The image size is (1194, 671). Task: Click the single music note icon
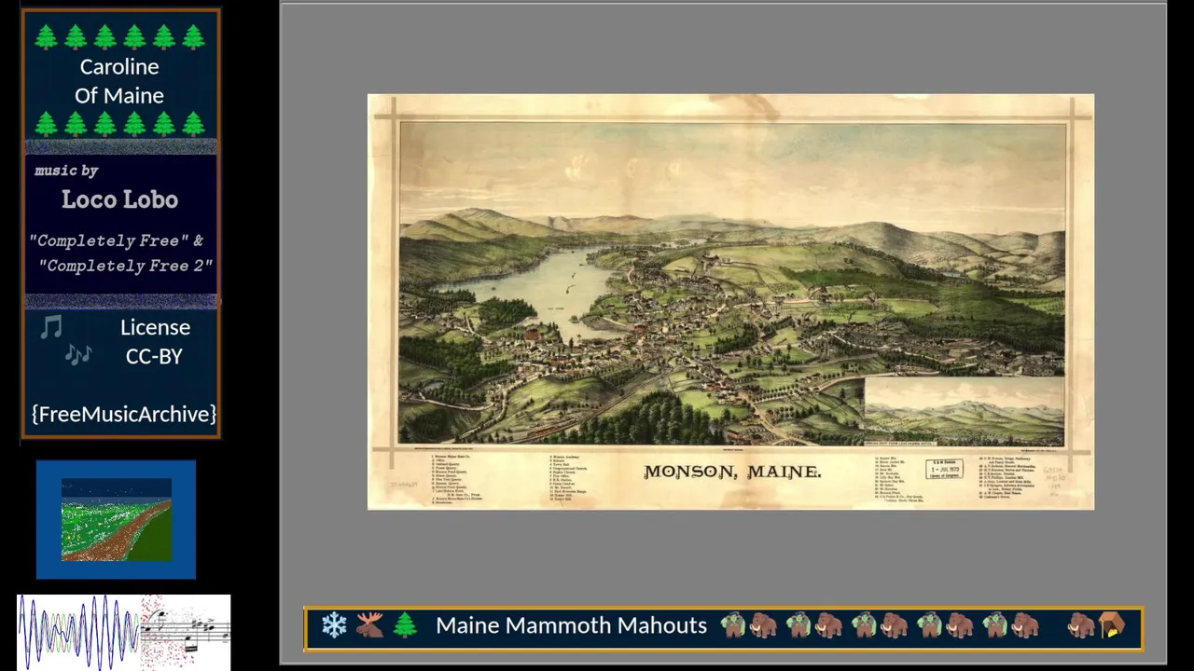(51, 326)
